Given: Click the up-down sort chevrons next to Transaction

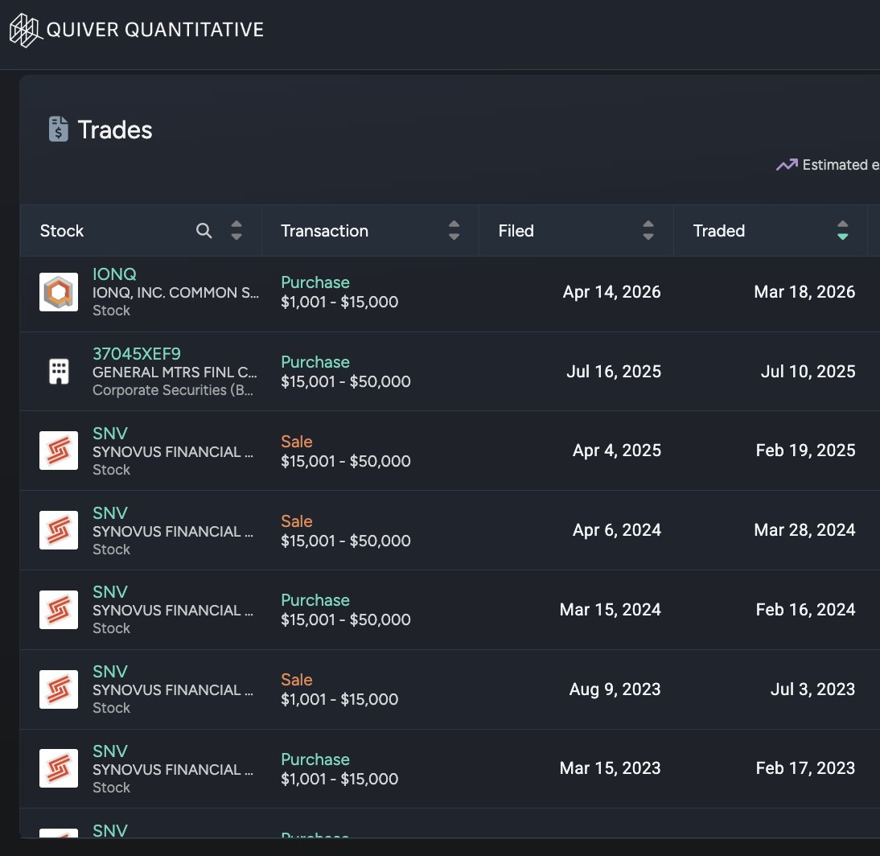Looking at the screenshot, I should click(454, 231).
